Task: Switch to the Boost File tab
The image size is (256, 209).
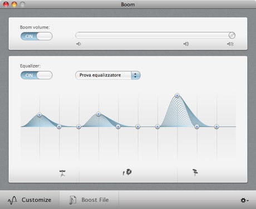Action: pos(89,200)
